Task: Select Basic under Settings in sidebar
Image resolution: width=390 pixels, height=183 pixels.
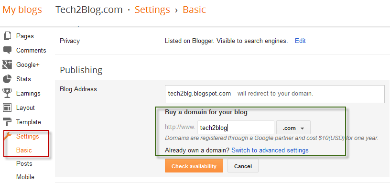Action: click(x=24, y=151)
